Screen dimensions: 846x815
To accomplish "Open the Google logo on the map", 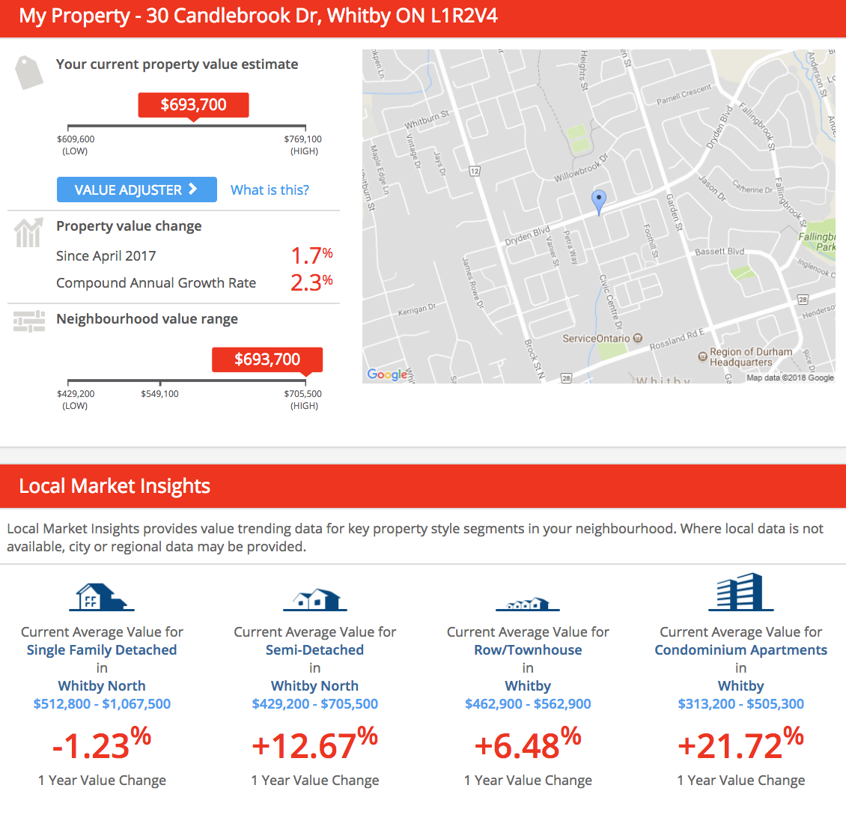I will [x=387, y=374].
